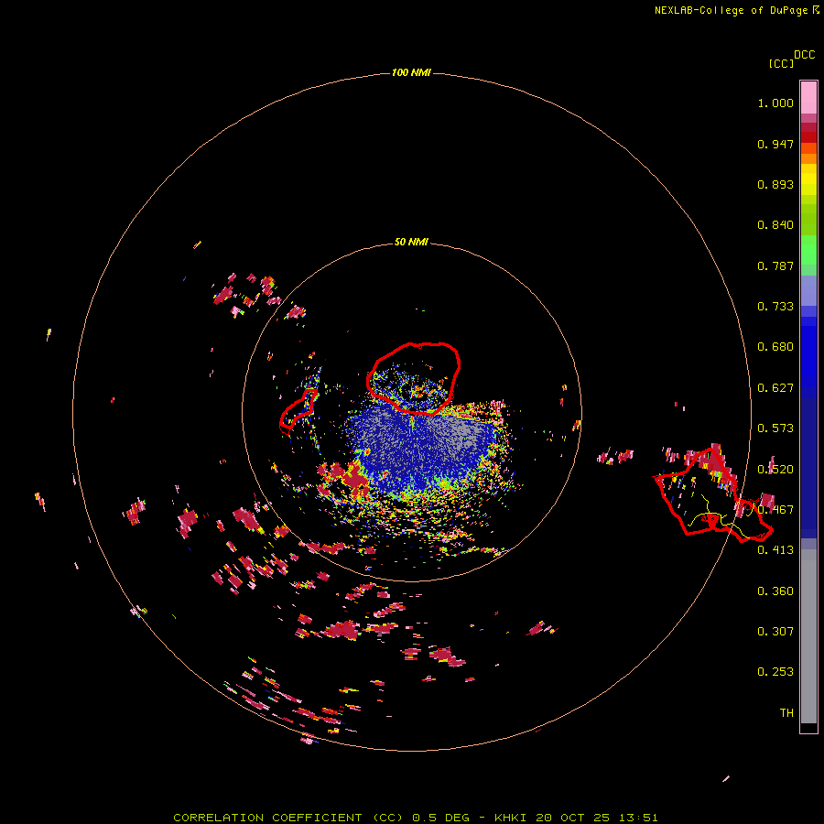Click the red multi-lobed island outline at right edge
This screenshot has height=824, width=824.
click(713, 494)
